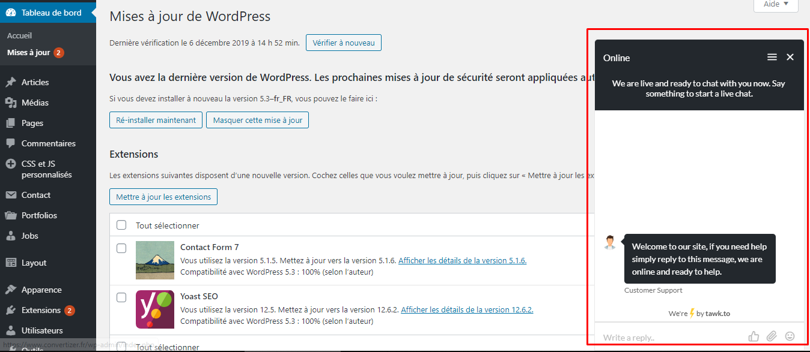
Task: Open Accueil submenu item
Action: [x=20, y=36]
